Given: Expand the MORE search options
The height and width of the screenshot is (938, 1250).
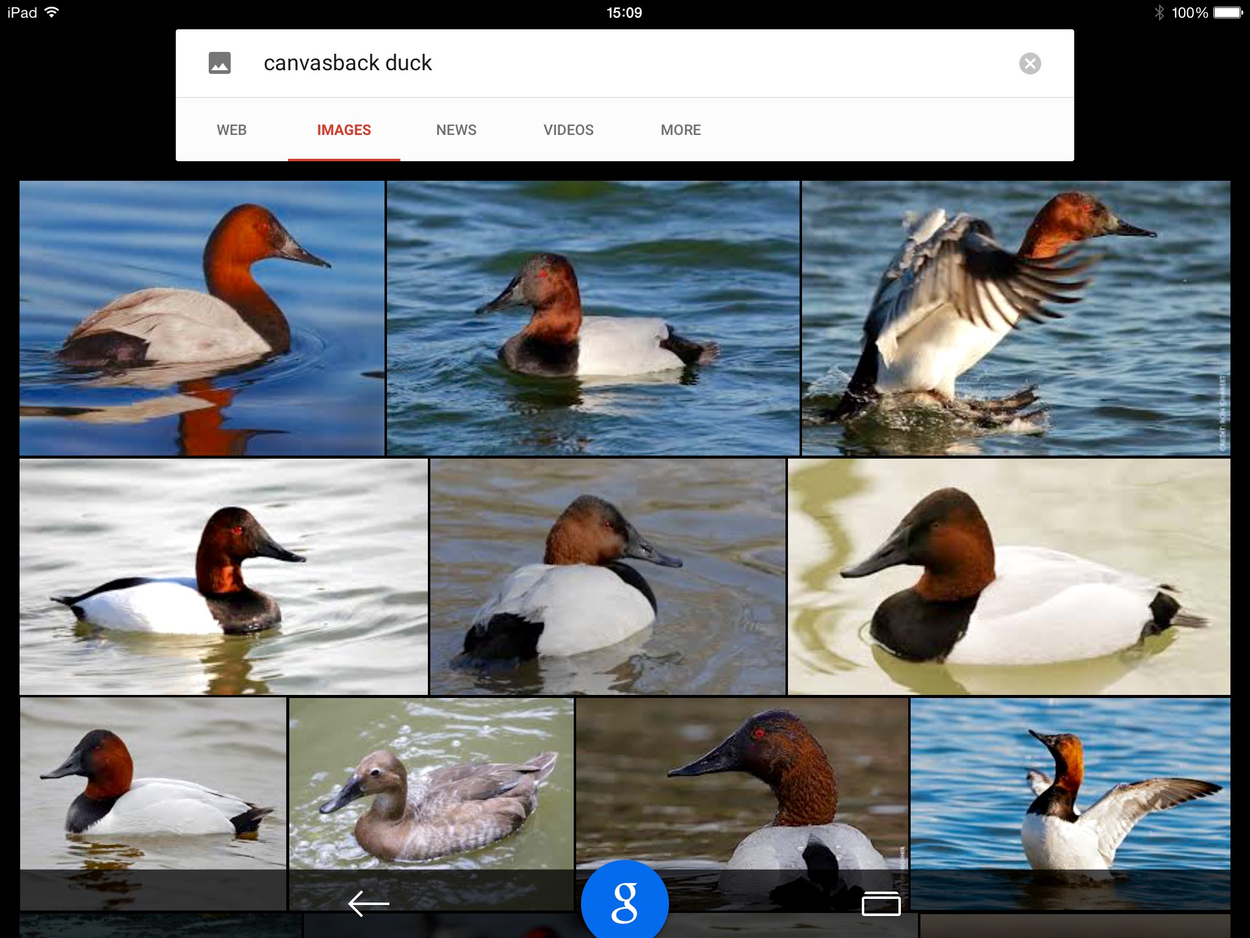Looking at the screenshot, I should coord(681,130).
